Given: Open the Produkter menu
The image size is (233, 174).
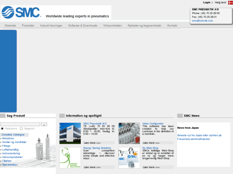Looking at the screenshot, I should [x=28, y=26].
